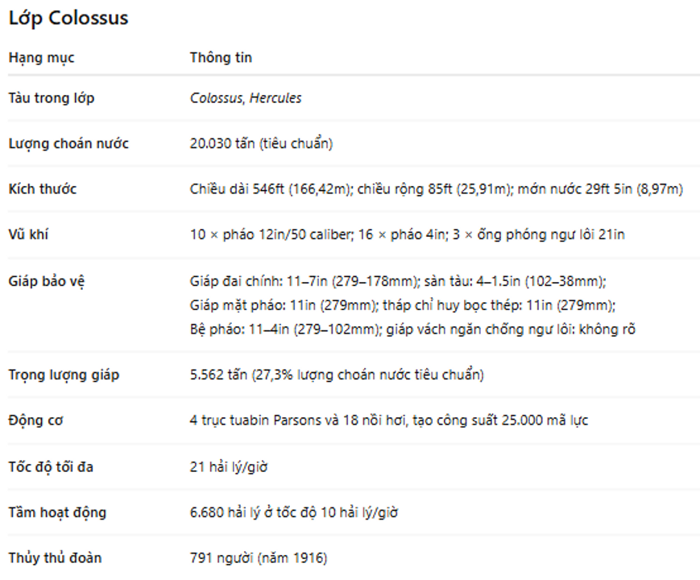Click the ship names "Colossus, Hercules"

(246, 98)
